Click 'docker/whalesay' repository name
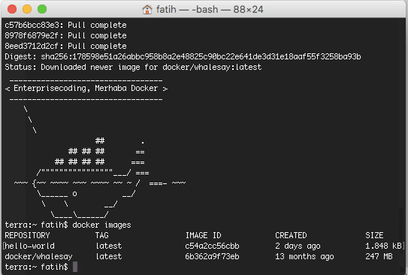The image size is (408, 275). [38, 256]
